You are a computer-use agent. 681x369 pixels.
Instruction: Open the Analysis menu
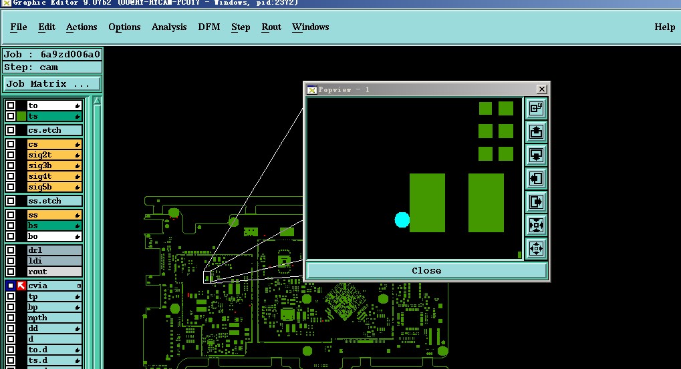pyautogui.click(x=169, y=27)
